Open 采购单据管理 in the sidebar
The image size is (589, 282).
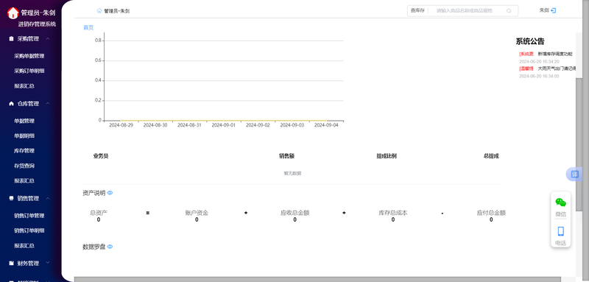click(x=29, y=56)
